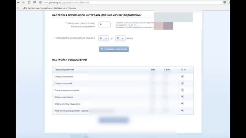Click the site info icon in address bar
246x138 pixels.
[40, 3]
